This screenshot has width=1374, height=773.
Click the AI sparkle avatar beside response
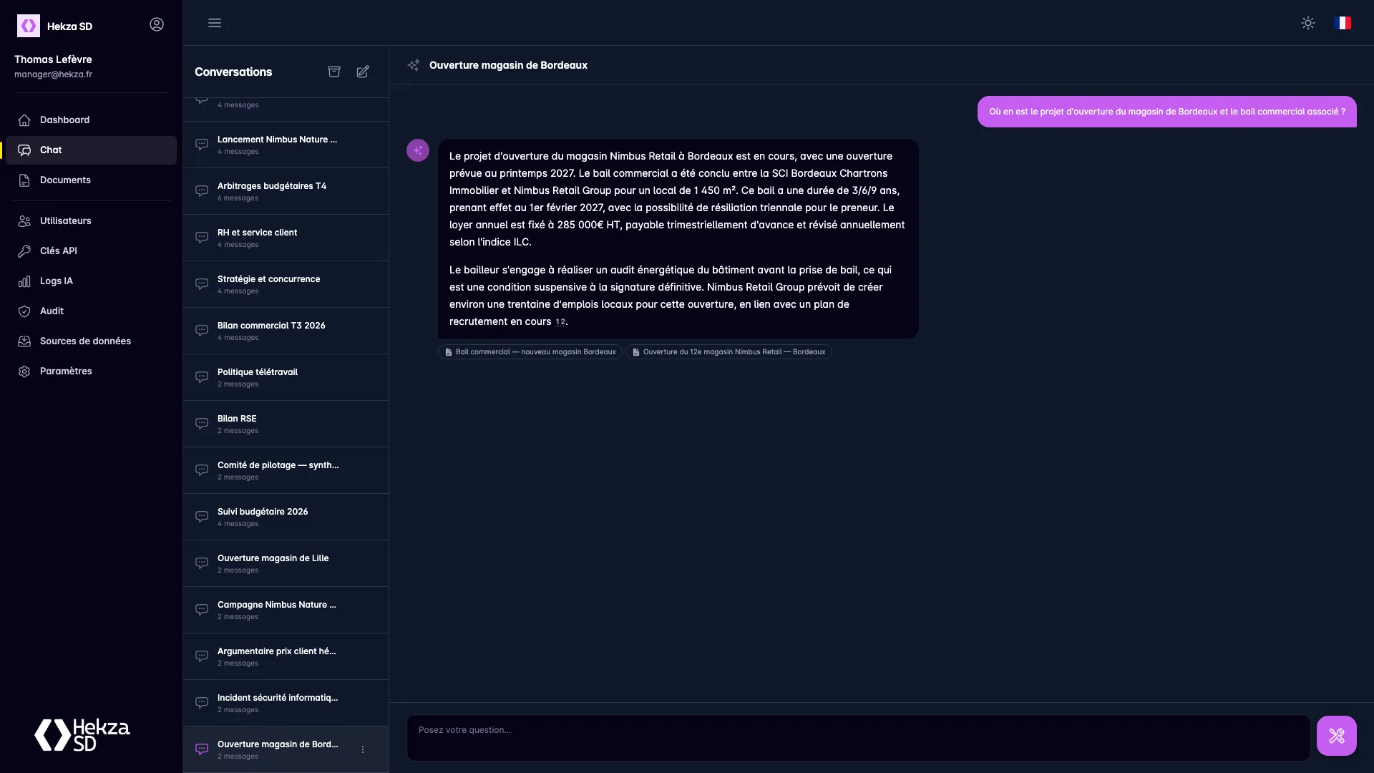[x=418, y=150]
